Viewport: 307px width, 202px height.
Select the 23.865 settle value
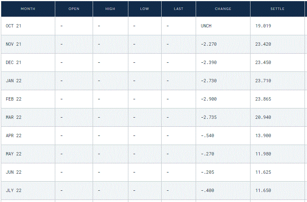point(263,99)
